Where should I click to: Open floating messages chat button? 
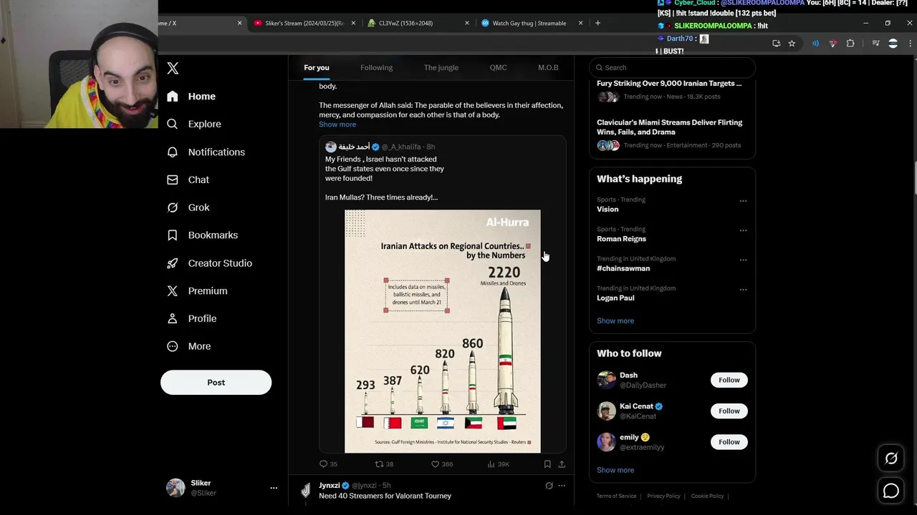coord(891,491)
